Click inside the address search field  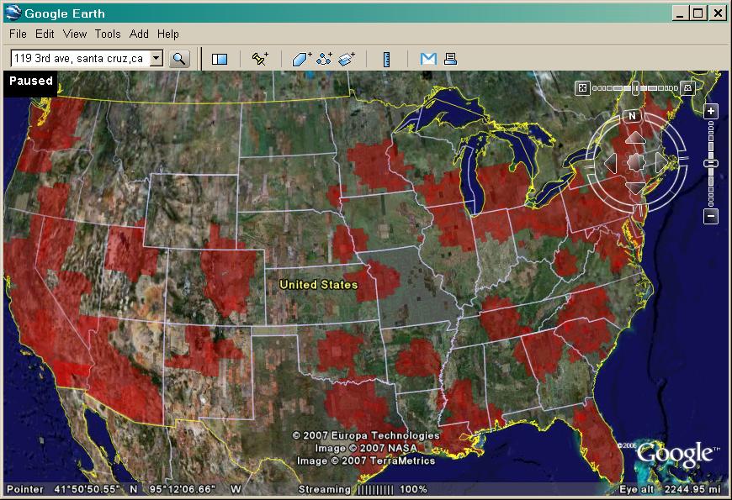[x=78, y=59]
